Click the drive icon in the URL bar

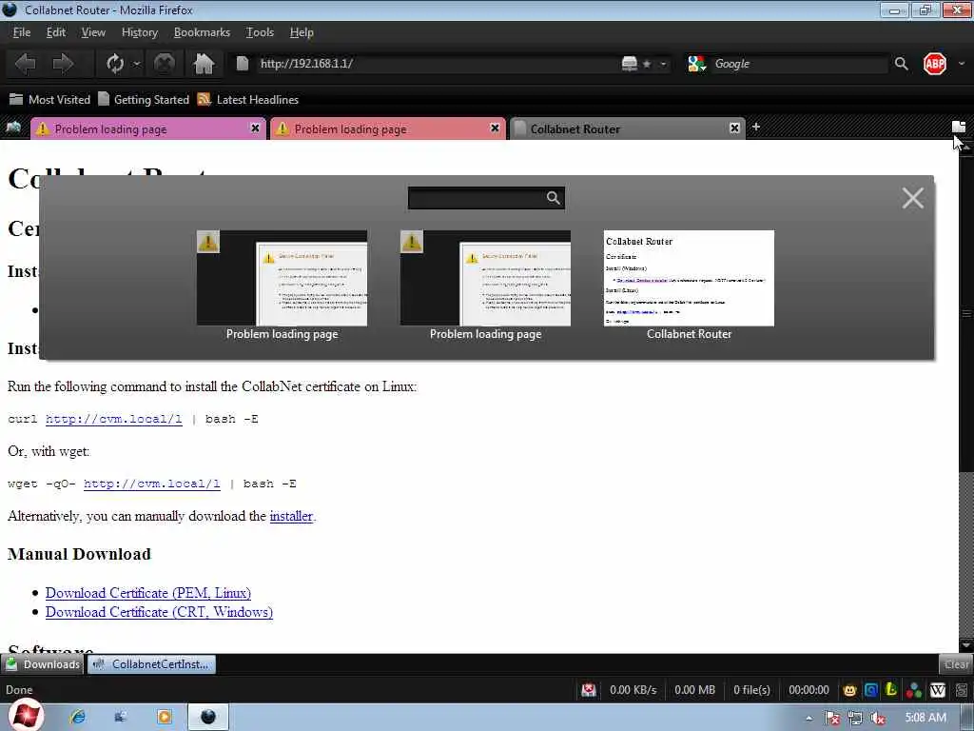tap(630, 64)
